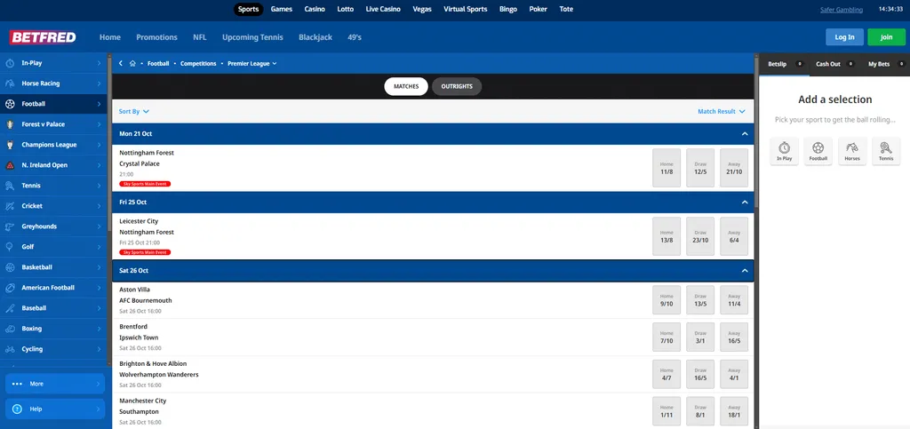
Task: Expand the Golf sidebar chevron
Action: tap(100, 247)
